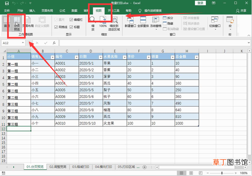Select column F header
252x176 pixels.
tap(139, 51)
